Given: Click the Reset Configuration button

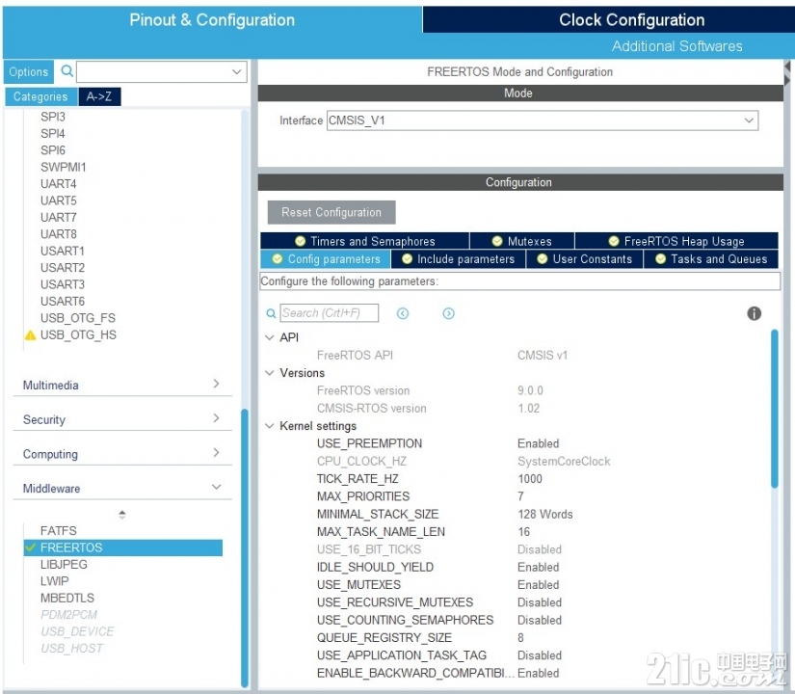Looking at the screenshot, I should pyautogui.click(x=331, y=212).
